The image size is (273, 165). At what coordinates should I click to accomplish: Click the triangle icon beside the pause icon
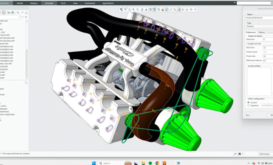pyautogui.click(x=187, y=9)
